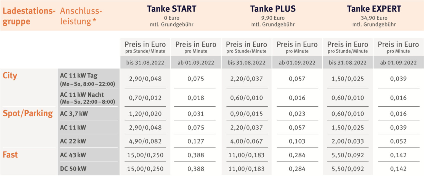This screenshot has height=176, width=424.
Task: Select the 2,00/0,033 price cell
Action: tap(348, 141)
